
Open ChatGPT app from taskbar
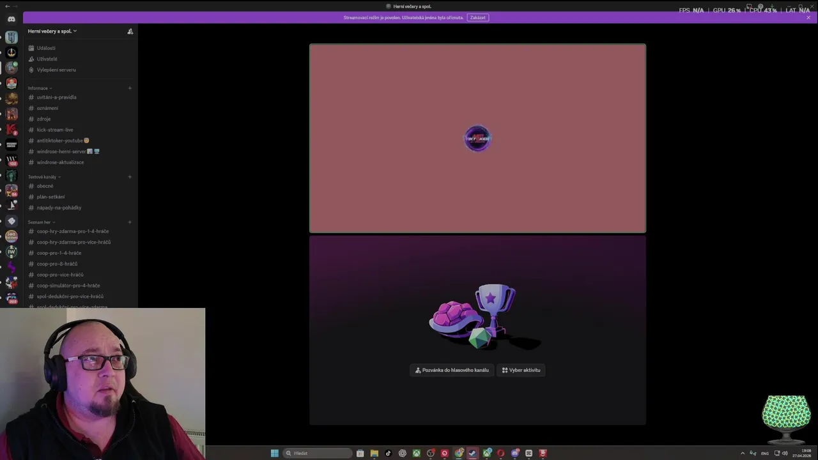[x=402, y=453]
